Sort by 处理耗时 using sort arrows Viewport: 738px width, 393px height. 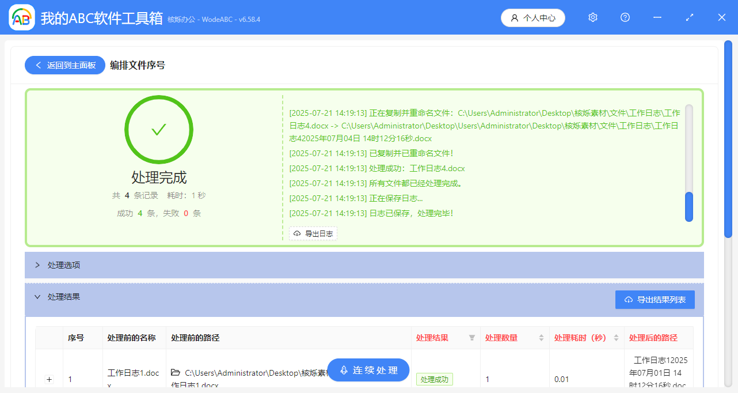click(x=616, y=338)
